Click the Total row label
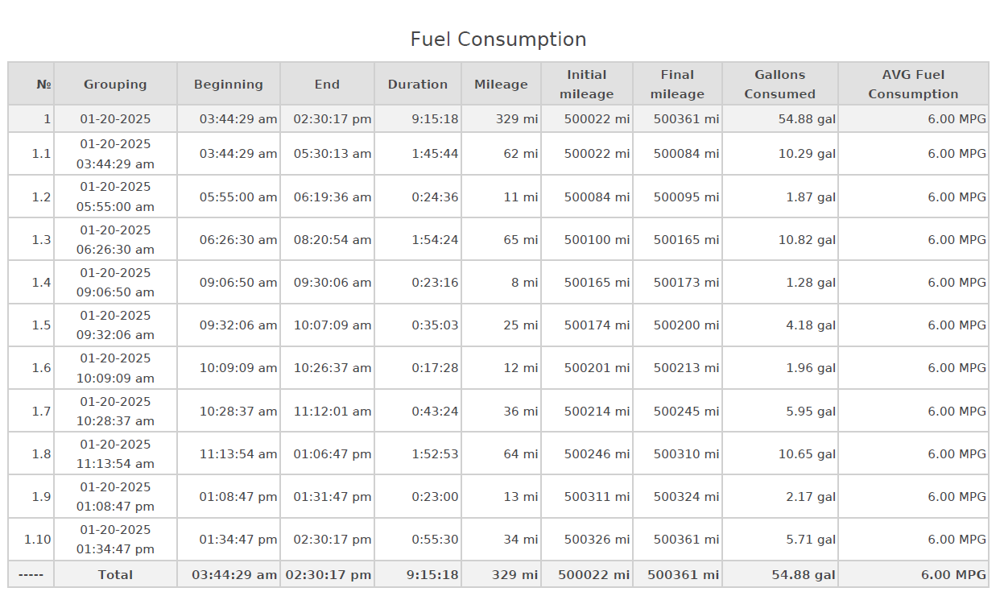 coord(115,575)
